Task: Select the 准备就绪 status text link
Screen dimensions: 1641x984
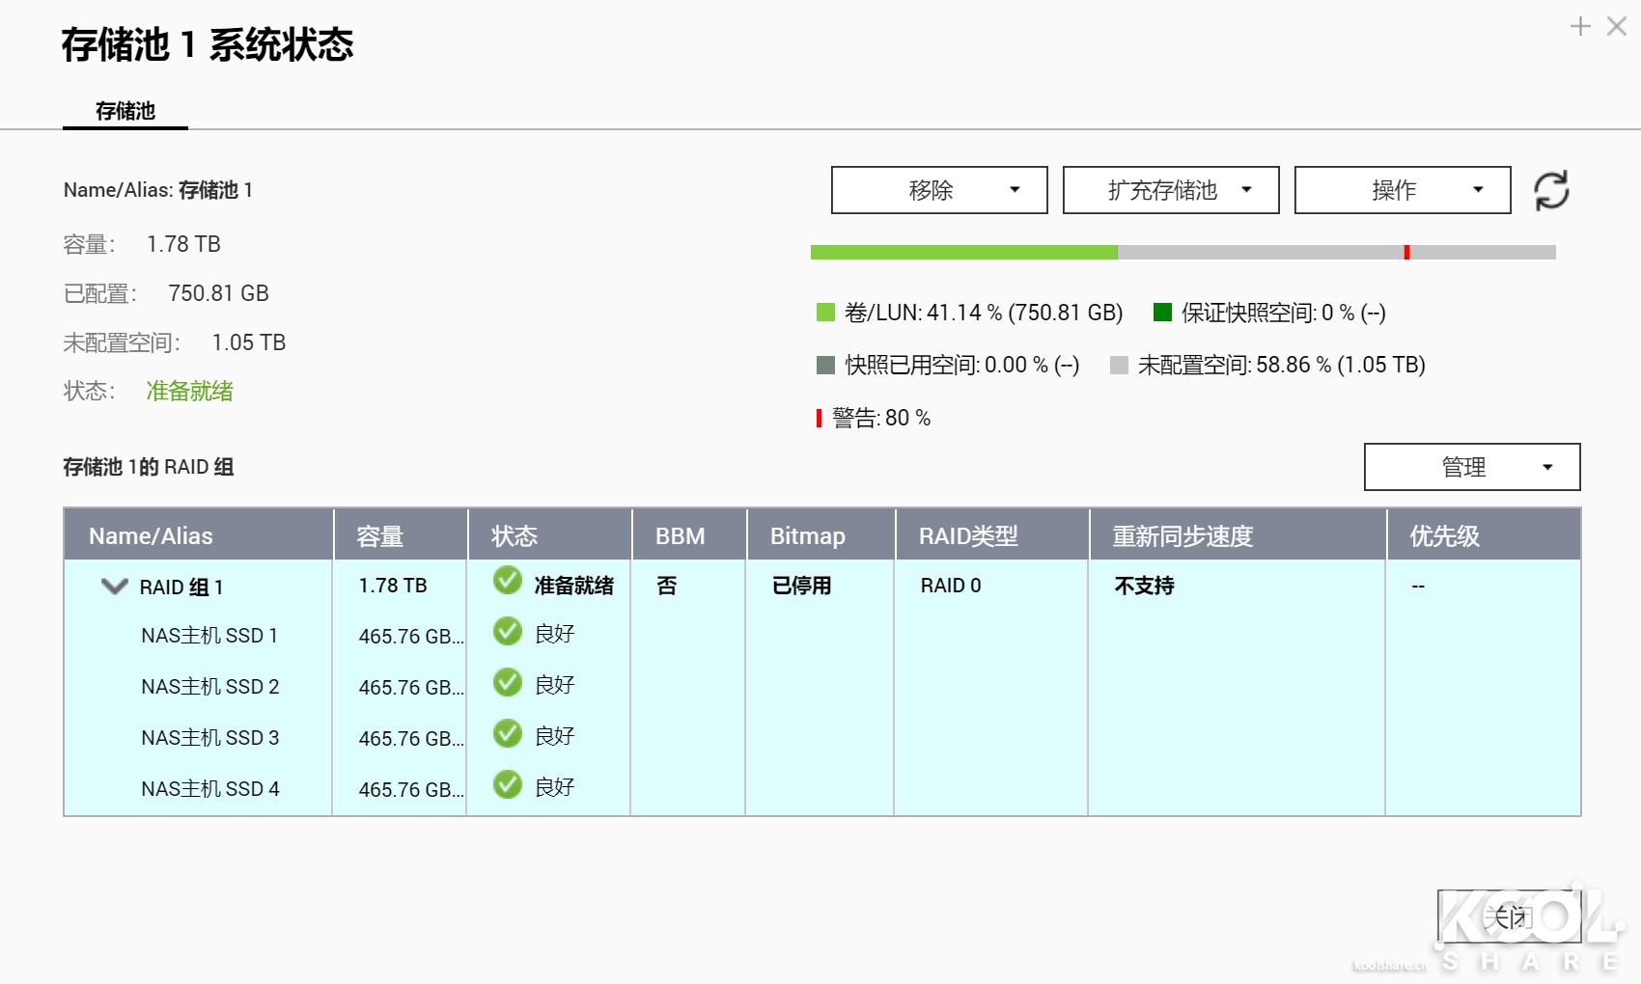Action: 188,392
